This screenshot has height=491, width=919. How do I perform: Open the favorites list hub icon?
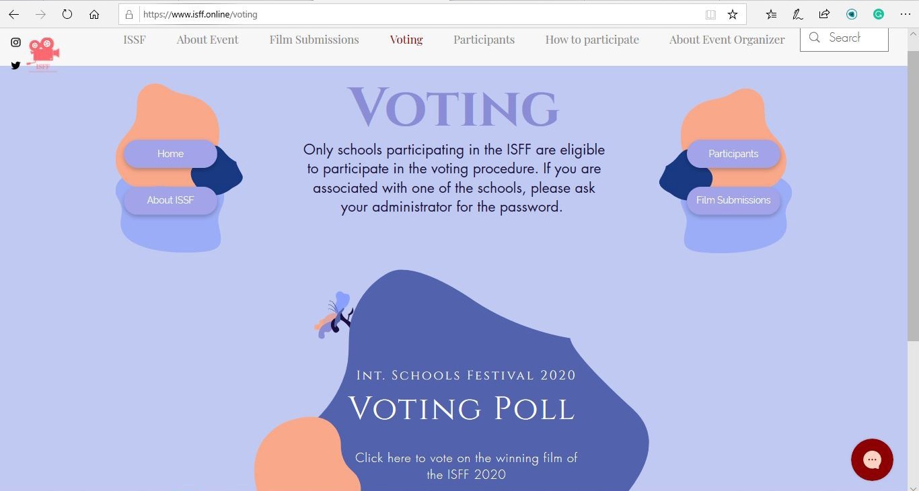pyautogui.click(x=771, y=14)
